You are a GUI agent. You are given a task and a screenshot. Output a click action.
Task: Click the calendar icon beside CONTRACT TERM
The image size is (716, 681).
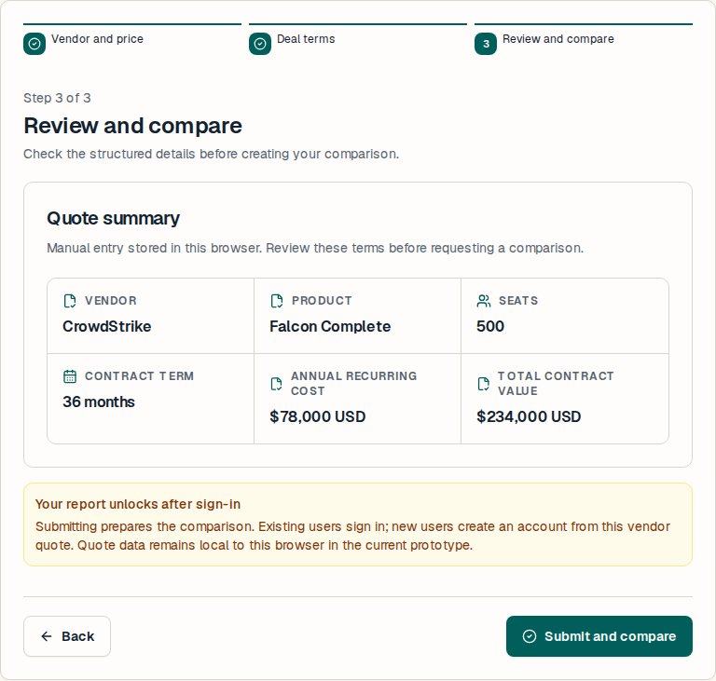tap(69, 376)
